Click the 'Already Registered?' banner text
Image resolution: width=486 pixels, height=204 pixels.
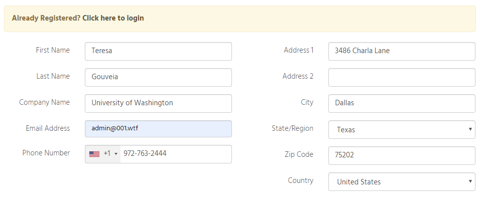coord(46,18)
